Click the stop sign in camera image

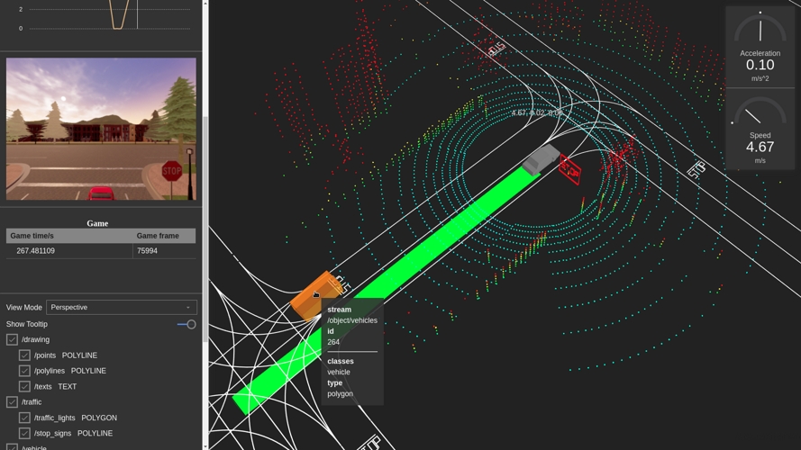pos(172,170)
